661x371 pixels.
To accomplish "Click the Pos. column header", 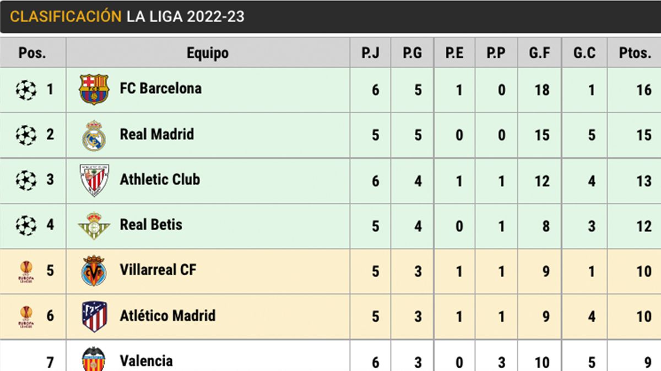I will pyautogui.click(x=32, y=53).
